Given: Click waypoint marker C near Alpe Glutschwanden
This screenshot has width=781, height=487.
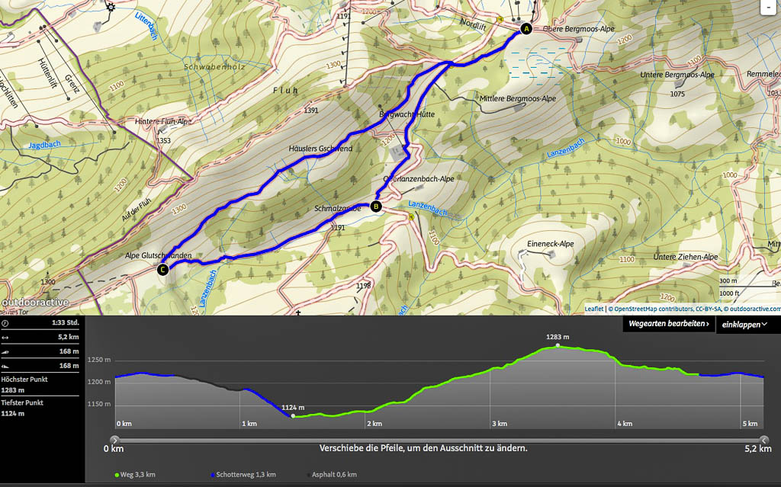Looking at the screenshot, I should pyautogui.click(x=162, y=269).
